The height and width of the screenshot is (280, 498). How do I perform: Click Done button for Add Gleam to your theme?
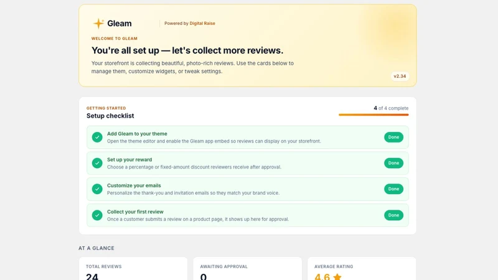393,137
